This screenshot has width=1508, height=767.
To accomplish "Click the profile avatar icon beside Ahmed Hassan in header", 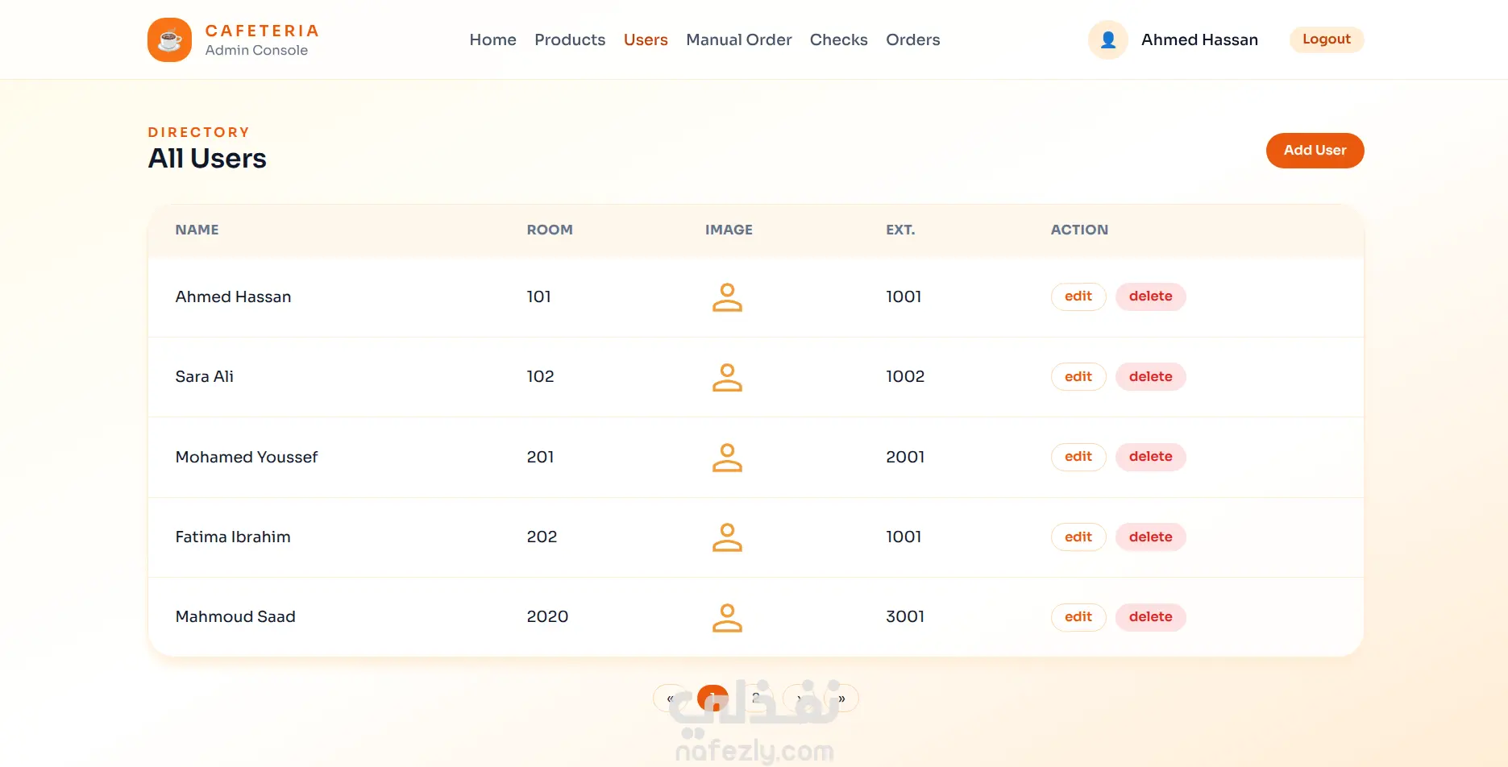I will [1108, 39].
